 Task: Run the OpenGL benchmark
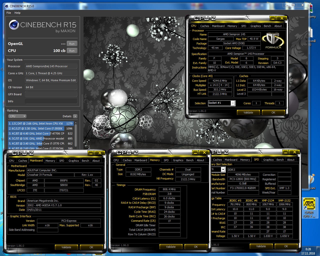click(x=72, y=44)
